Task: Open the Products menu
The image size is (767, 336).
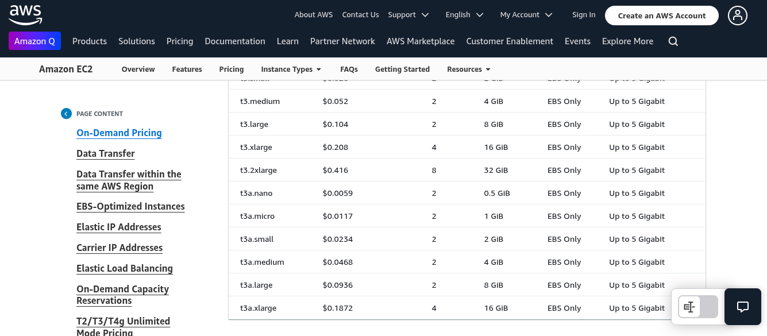Action: (90, 41)
